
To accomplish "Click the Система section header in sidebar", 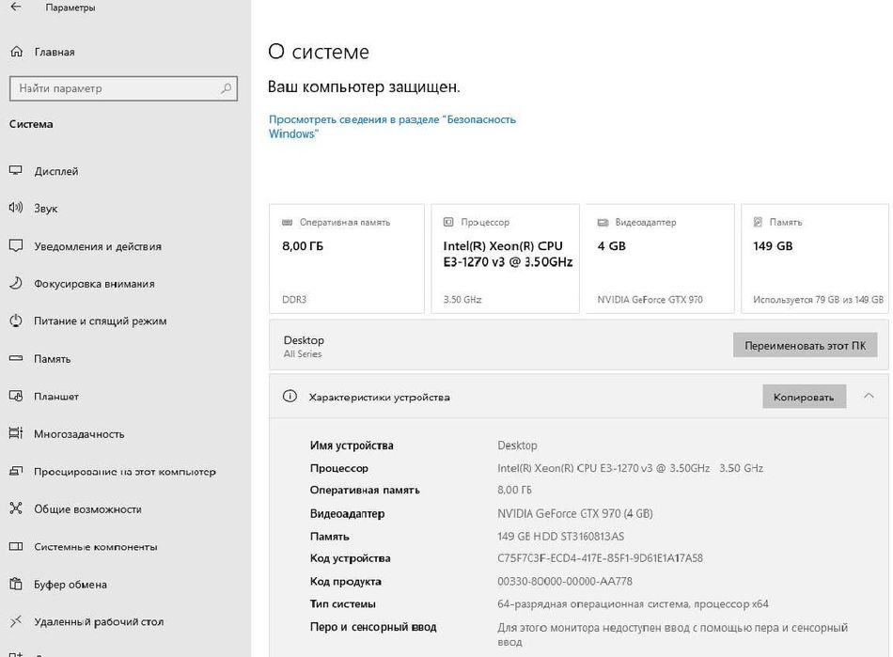I will click(x=31, y=124).
